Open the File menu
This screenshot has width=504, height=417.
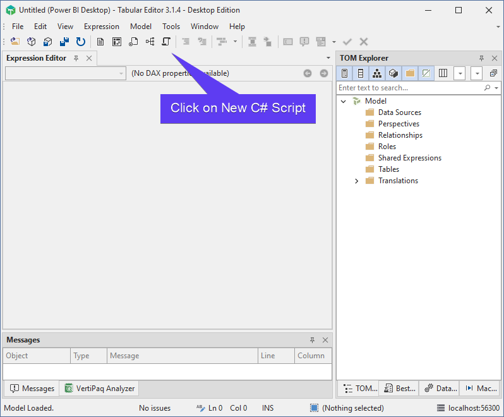click(x=18, y=27)
